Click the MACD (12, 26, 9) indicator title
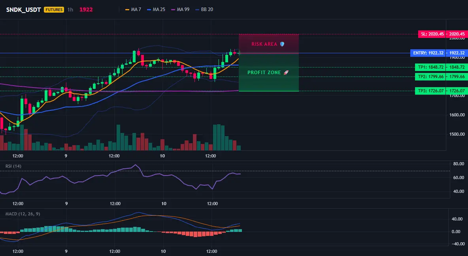 pos(23,214)
